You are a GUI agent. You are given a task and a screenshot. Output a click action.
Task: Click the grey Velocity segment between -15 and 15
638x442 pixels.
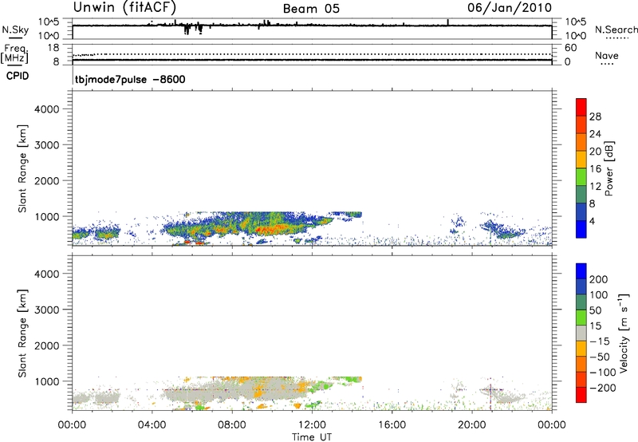click(x=581, y=333)
